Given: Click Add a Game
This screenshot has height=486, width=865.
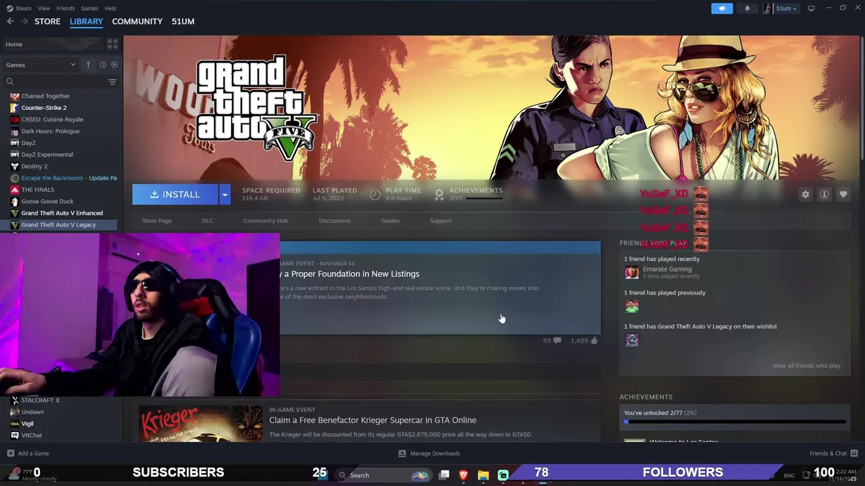Looking at the screenshot, I should (28, 454).
